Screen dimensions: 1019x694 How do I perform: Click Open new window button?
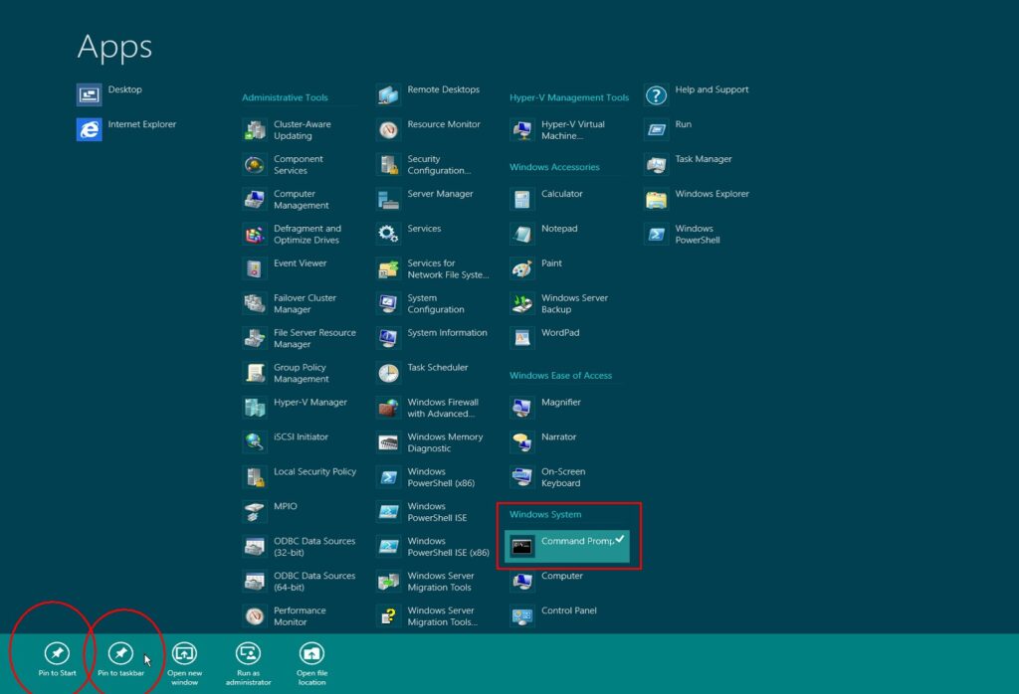(184, 664)
